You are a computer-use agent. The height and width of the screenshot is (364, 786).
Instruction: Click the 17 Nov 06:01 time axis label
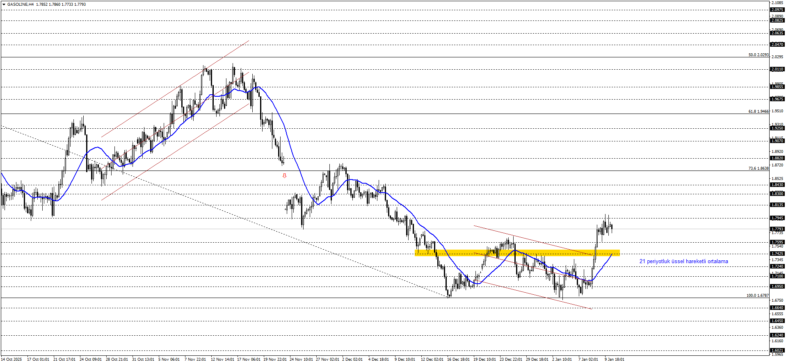click(249, 359)
